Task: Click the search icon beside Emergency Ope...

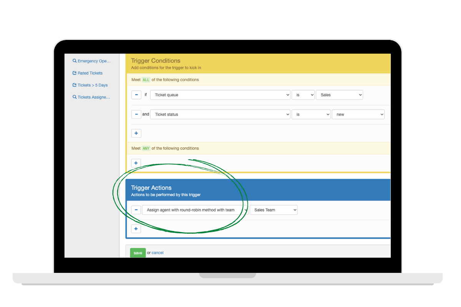Action: (75, 61)
